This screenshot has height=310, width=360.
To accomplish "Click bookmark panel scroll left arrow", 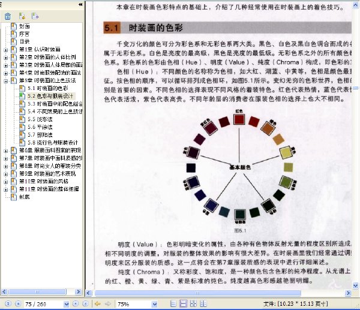I will (4, 292).
